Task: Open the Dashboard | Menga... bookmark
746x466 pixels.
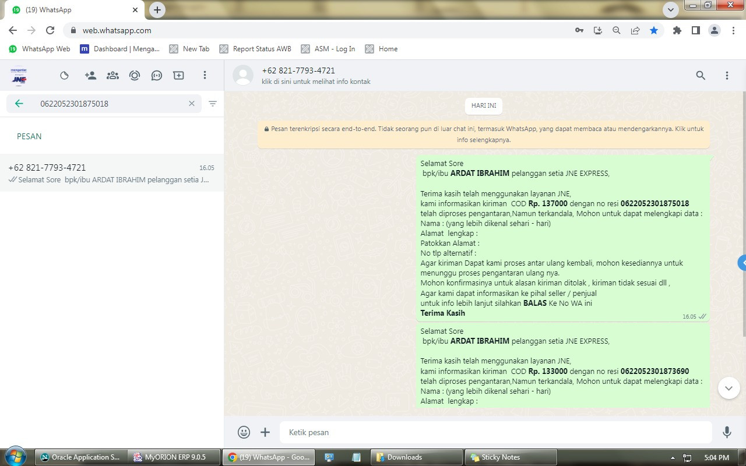Action: tap(120, 49)
